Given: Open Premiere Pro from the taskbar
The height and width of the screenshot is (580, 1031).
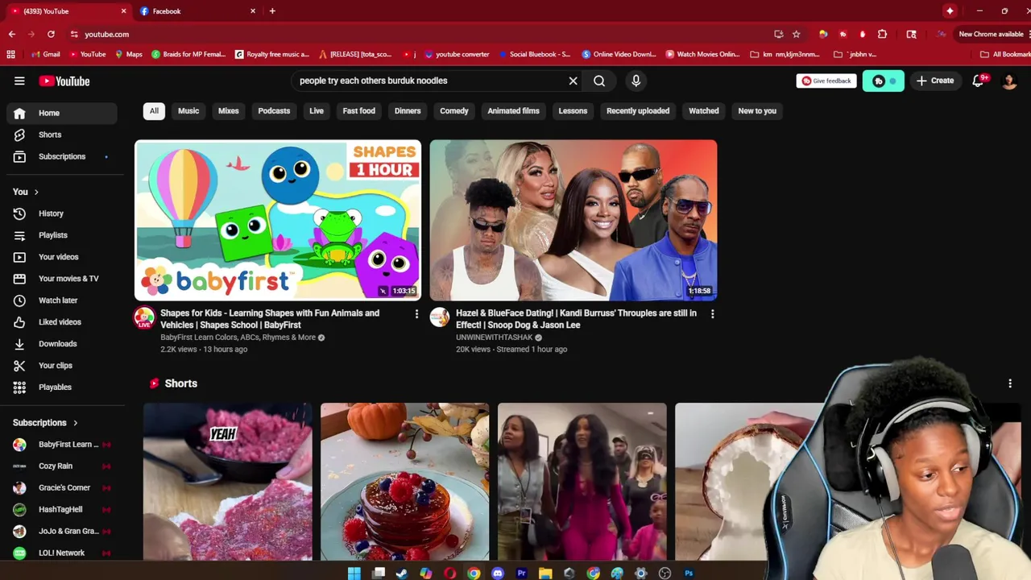Looking at the screenshot, I should [x=521, y=573].
